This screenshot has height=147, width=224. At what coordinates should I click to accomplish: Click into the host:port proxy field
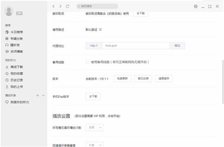pos(136,46)
